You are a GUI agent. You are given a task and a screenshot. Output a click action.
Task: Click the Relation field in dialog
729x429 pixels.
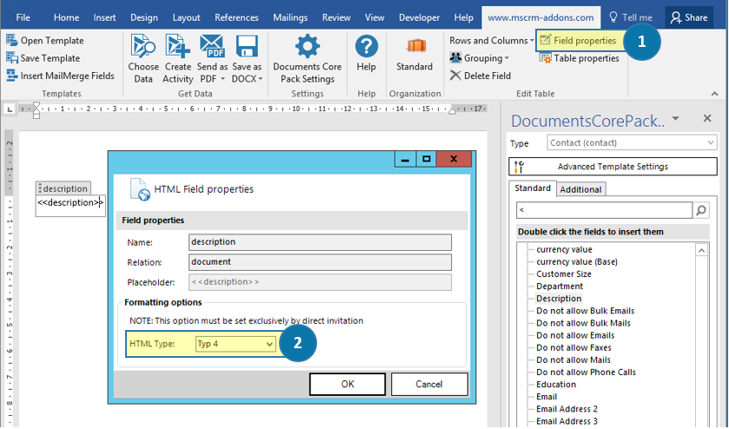click(x=320, y=262)
